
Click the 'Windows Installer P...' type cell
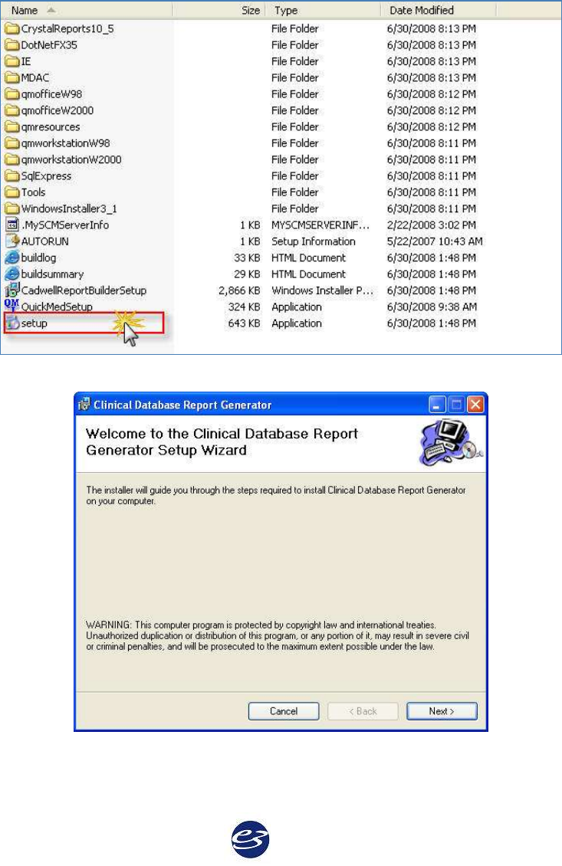pos(323,290)
